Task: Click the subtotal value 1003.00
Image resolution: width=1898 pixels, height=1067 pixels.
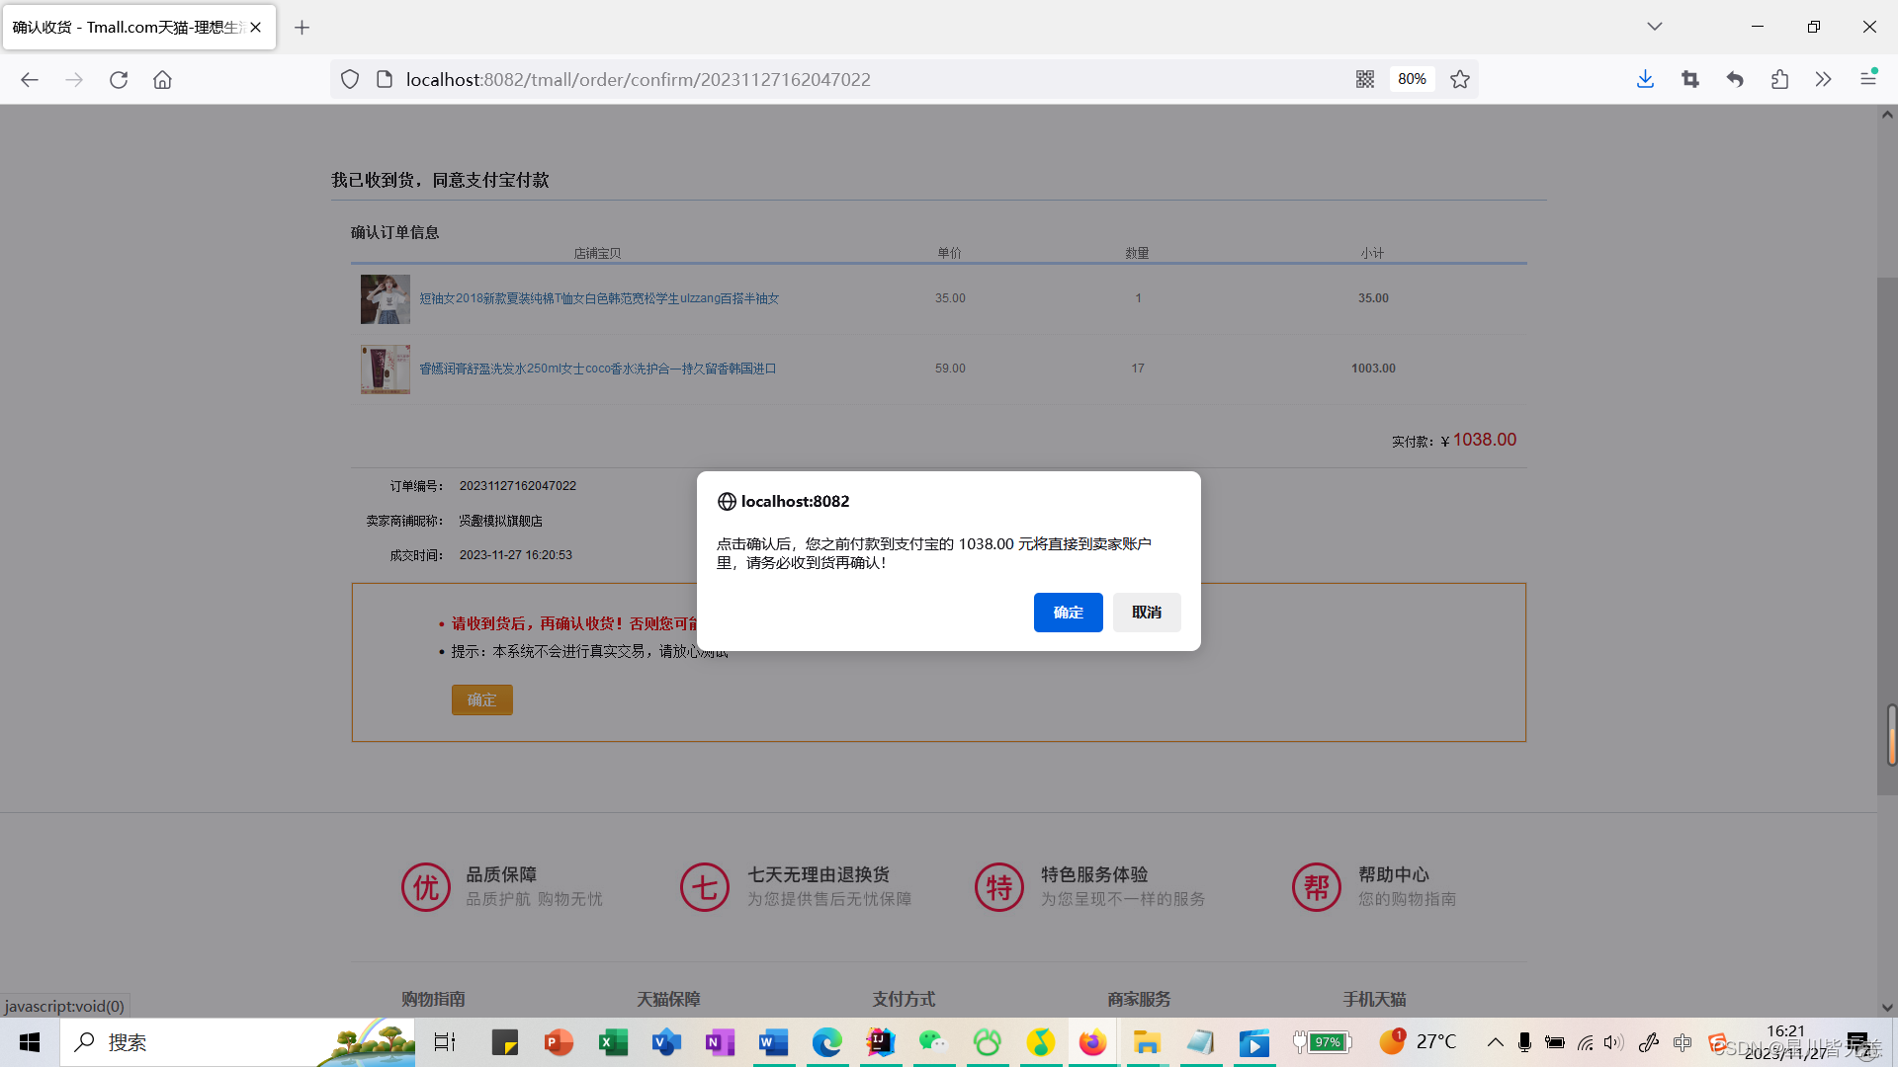Action: (1373, 369)
